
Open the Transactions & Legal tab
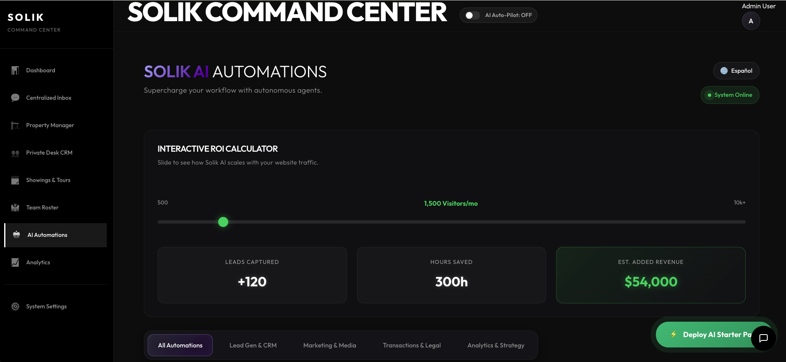click(412, 345)
